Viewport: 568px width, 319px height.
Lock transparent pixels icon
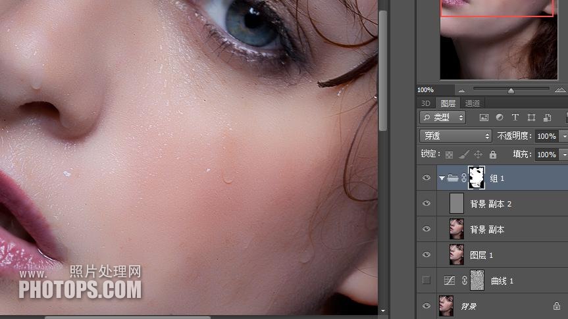(449, 155)
